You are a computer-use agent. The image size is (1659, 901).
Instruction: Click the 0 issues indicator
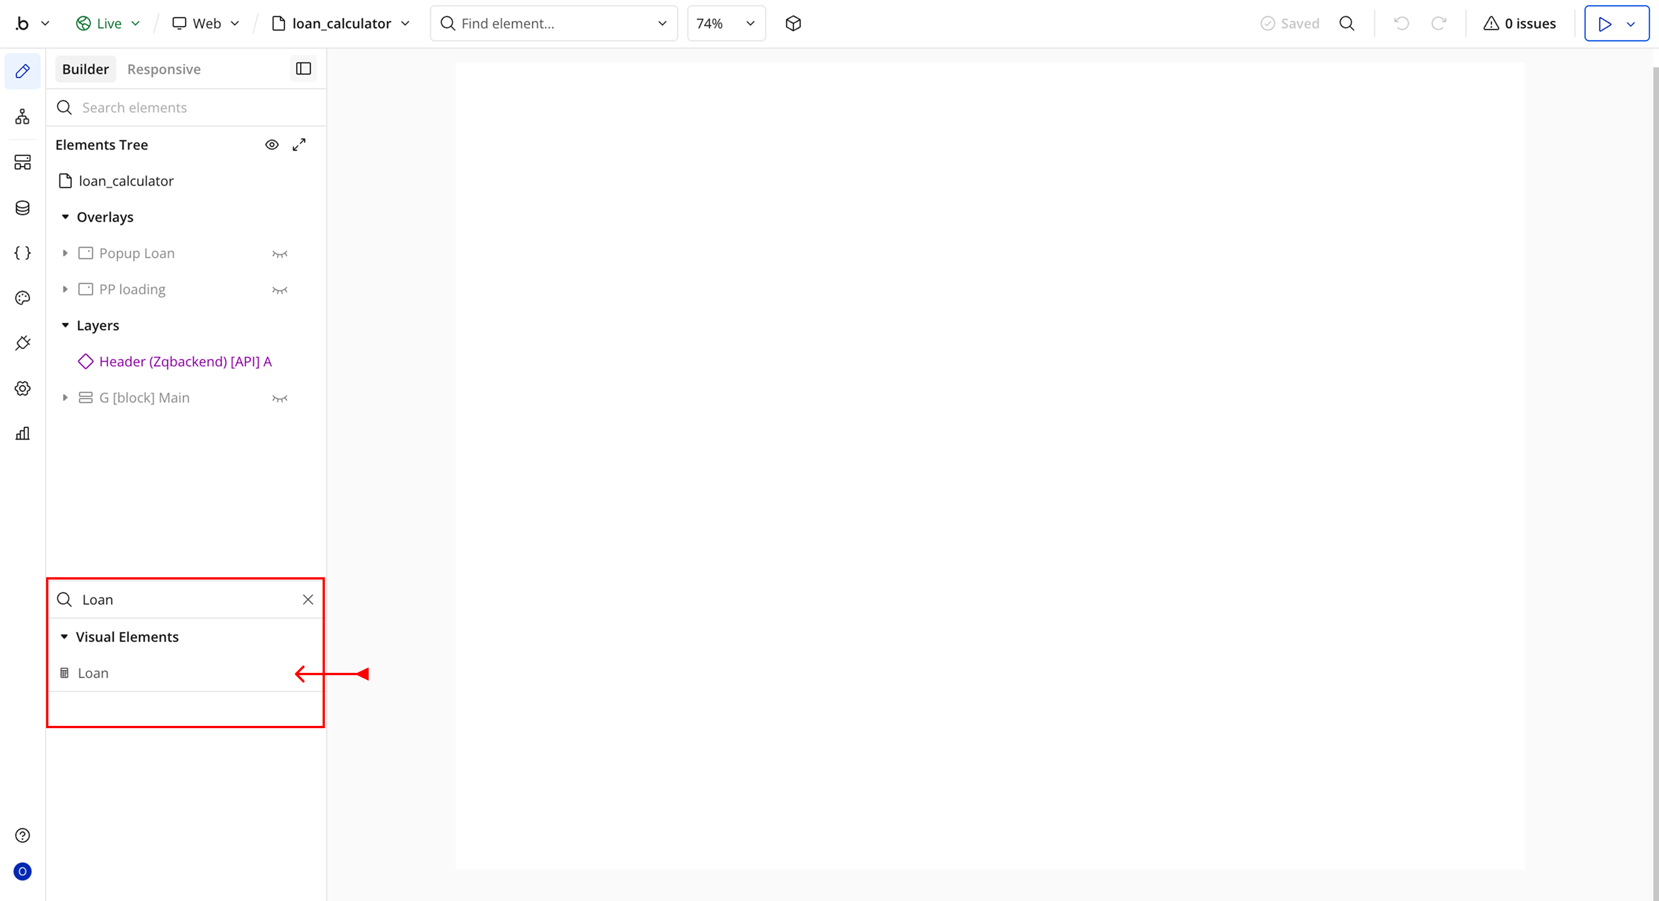(x=1519, y=24)
